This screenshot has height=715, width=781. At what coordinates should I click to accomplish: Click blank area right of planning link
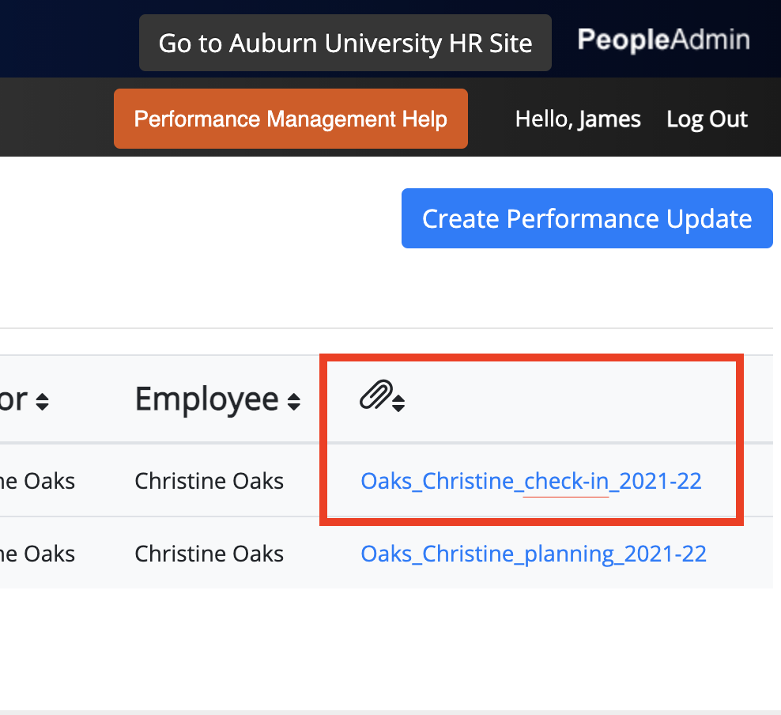pyautogui.click(x=740, y=554)
